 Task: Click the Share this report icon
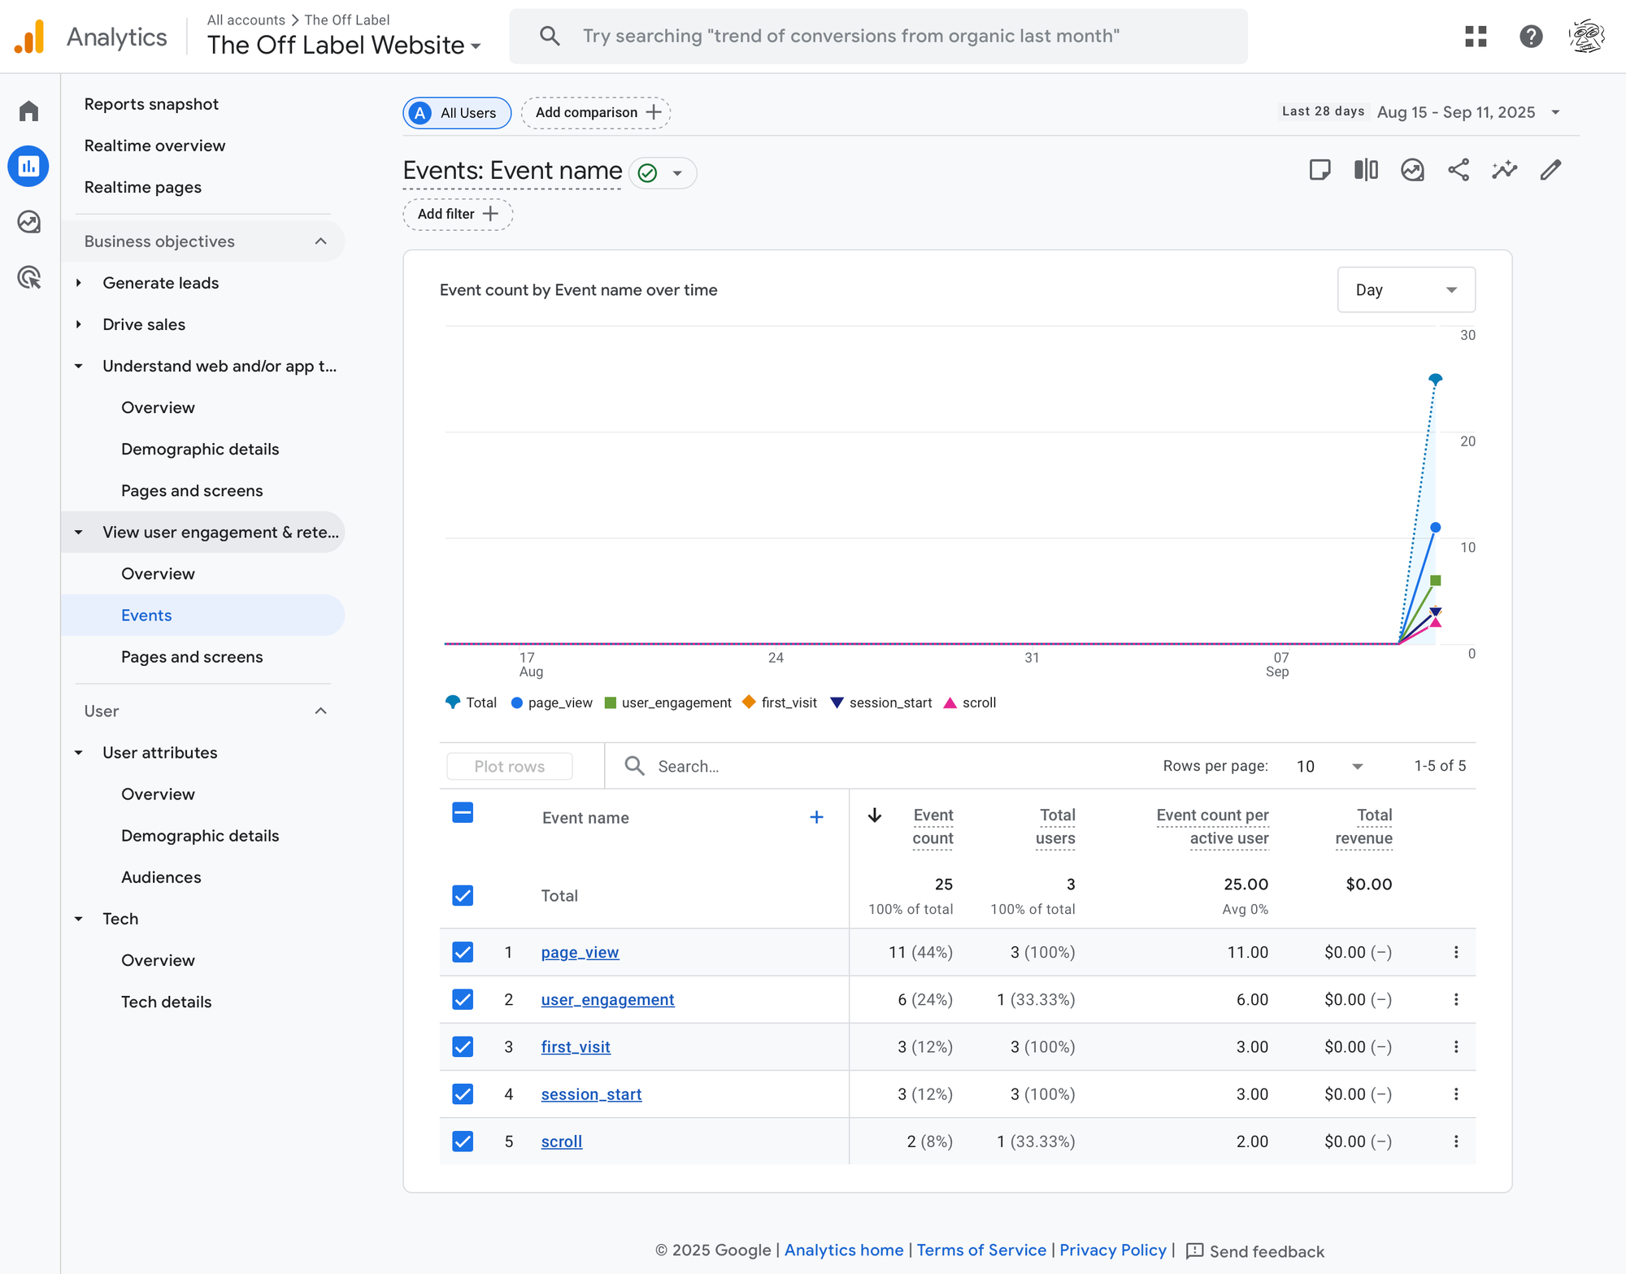1459,170
